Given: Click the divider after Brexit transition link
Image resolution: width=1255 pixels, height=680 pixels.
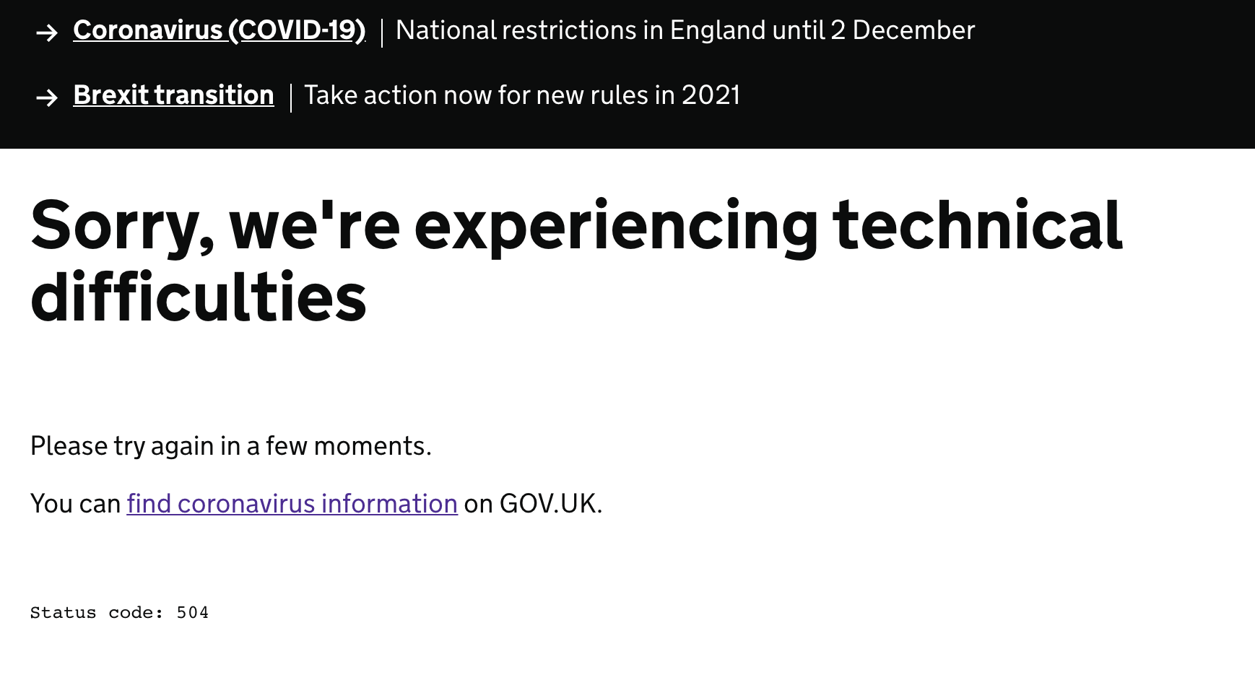Looking at the screenshot, I should tap(290, 97).
